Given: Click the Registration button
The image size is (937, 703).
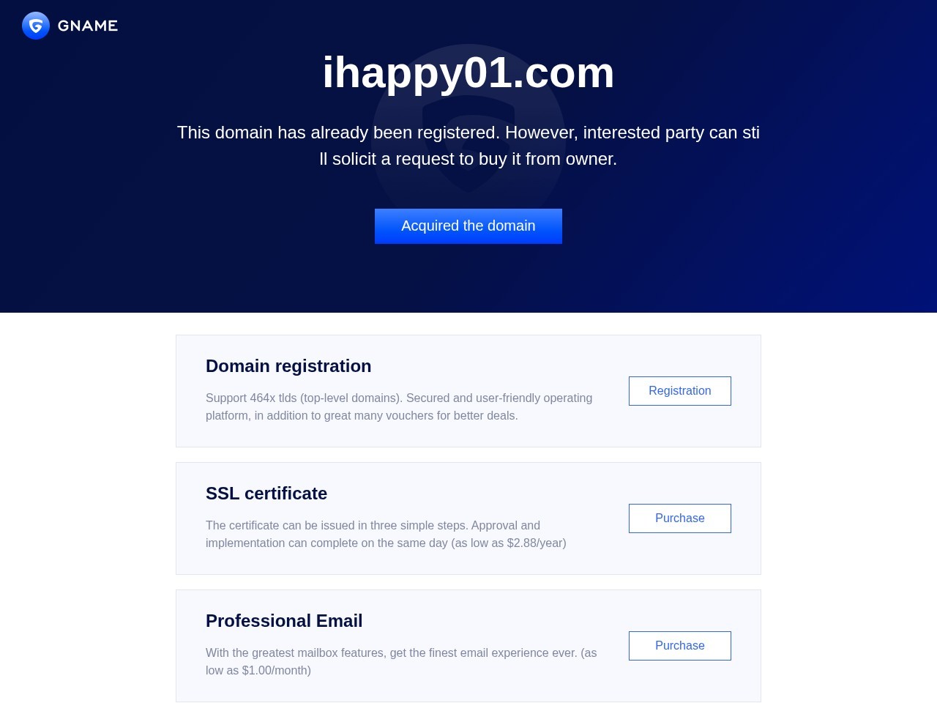Looking at the screenshot, I should (680, 391).
